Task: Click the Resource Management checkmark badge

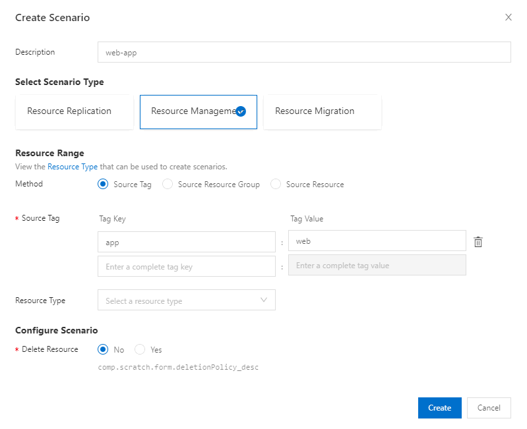Action: tap(241, 111)
